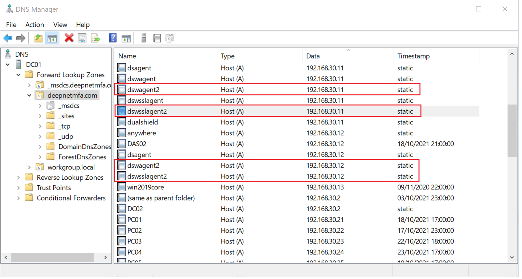The image size is (522, 279).
Task: Open Properties from the toolbar
Action: tap(82, 38)
